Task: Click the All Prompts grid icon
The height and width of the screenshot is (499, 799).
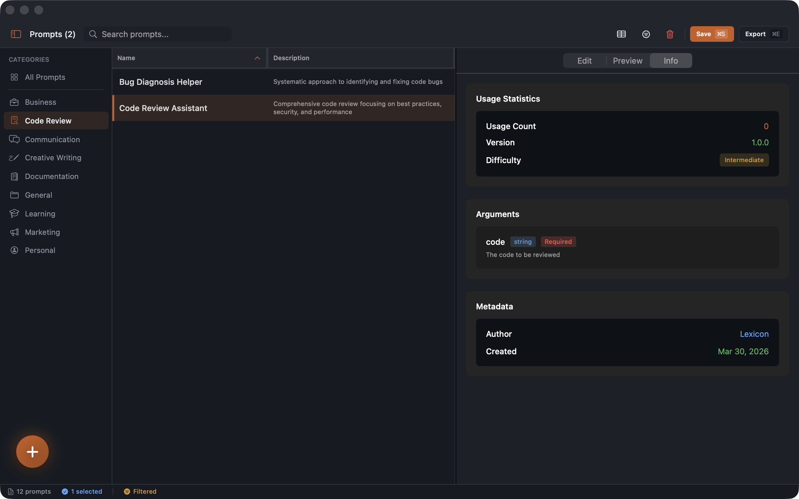Action: point(14,77)
